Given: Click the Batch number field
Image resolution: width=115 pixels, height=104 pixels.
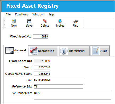Looking at the screenshot, I should pos(42,67).
